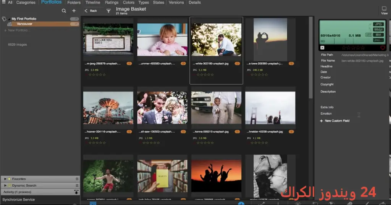This screenshot has height=205, width=391.
Task: Expand the Favorites section
Action: (x=5, y=179)
